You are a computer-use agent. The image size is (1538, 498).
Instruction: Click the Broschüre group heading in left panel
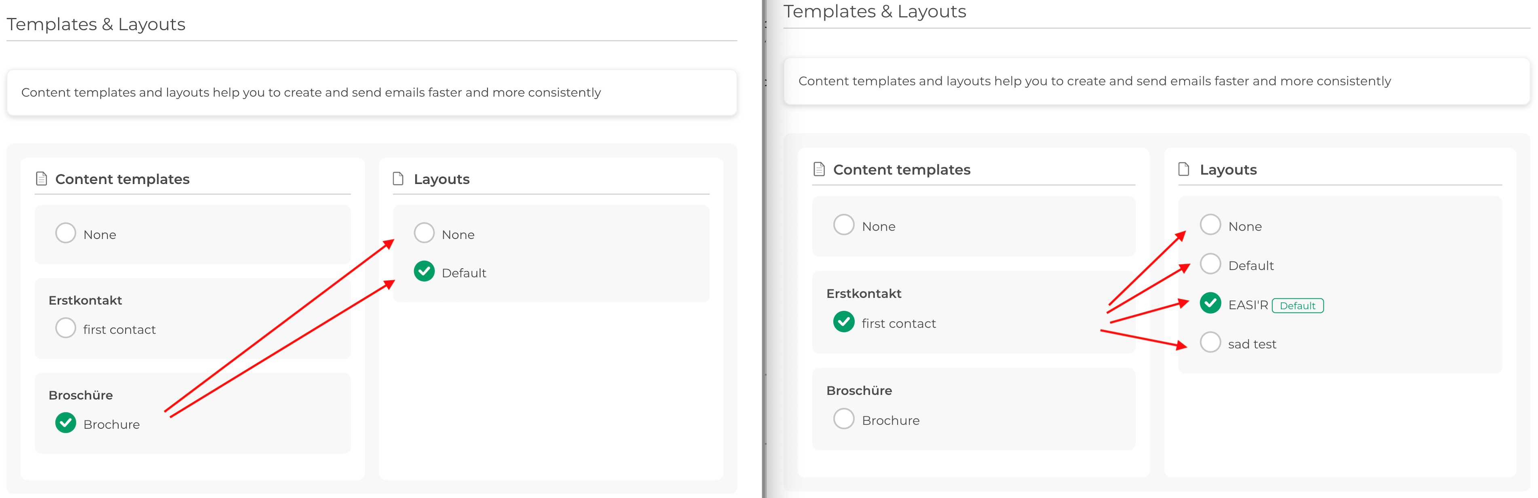click(x=80, y=395)
